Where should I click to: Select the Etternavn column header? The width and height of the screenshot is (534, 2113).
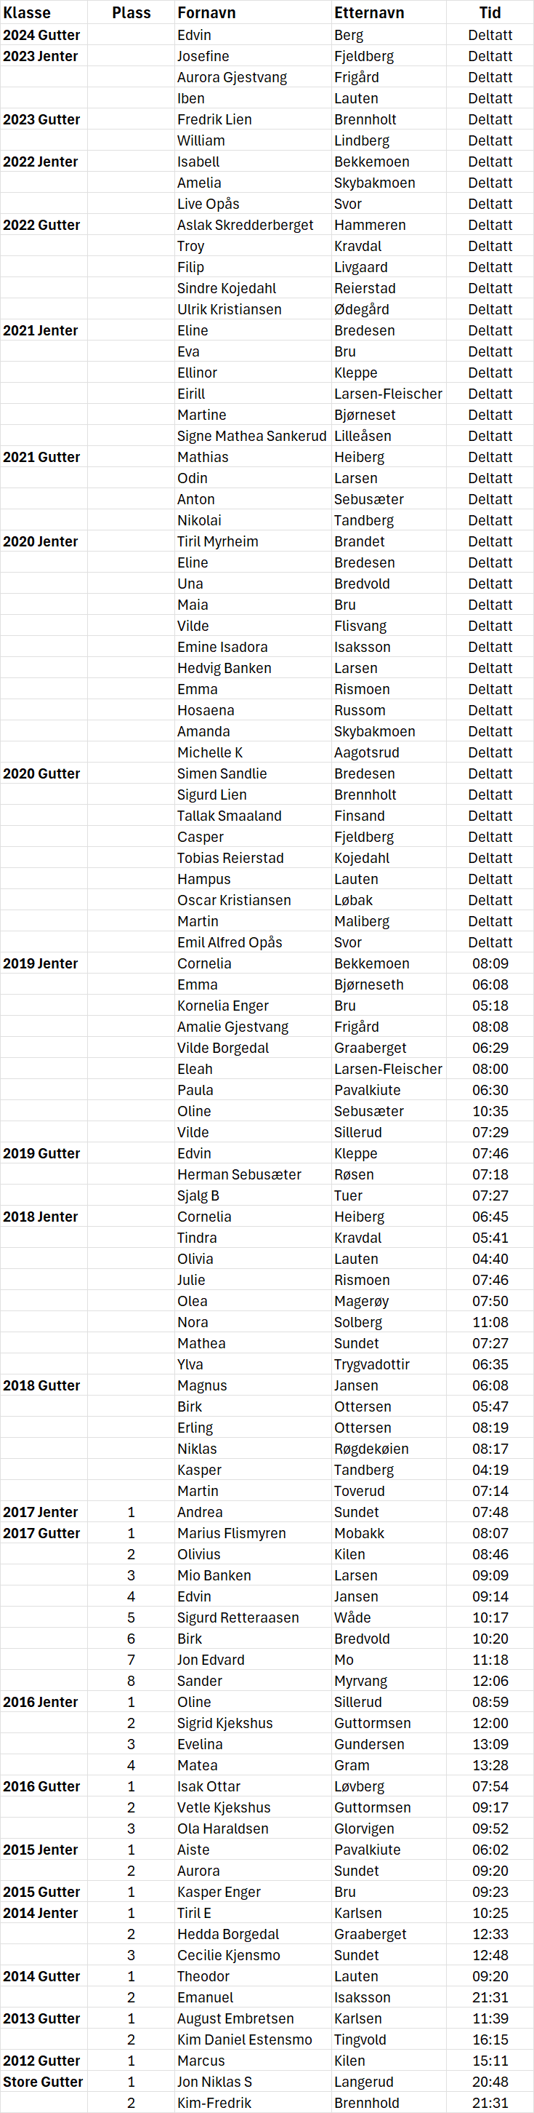pos(368,12)
